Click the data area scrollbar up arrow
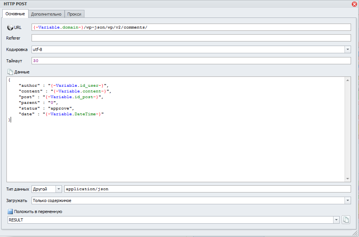359x237 pixels. (348, 80)
